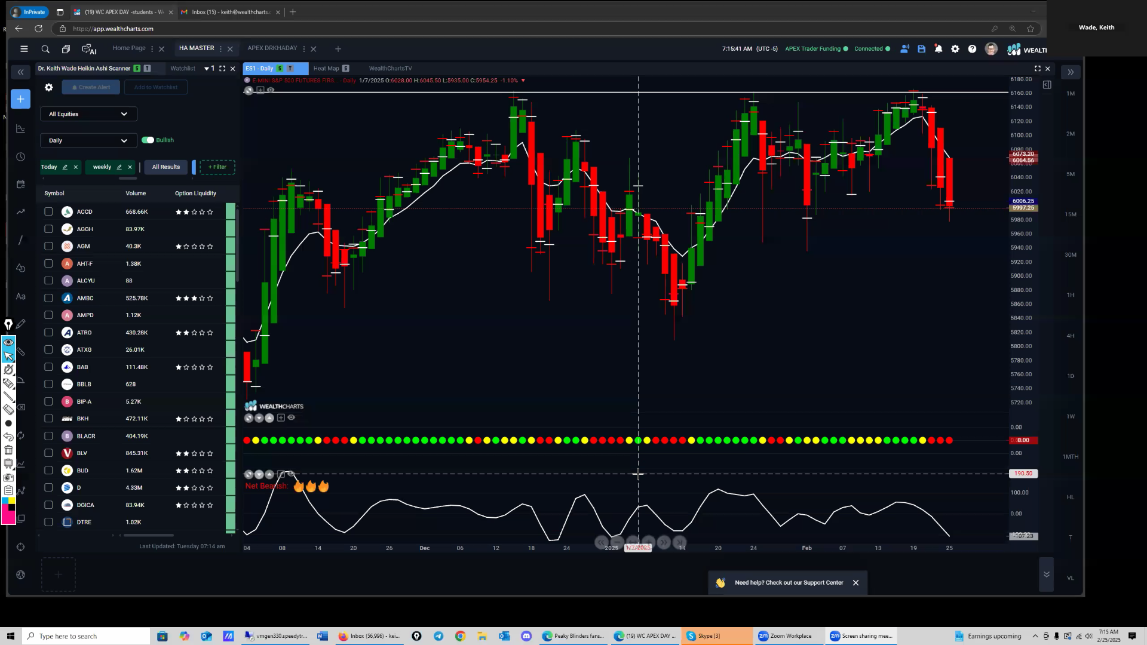Open the scanner panel layout dropdown arrow
The image size is (1147, 645).
tap(207, 69)
